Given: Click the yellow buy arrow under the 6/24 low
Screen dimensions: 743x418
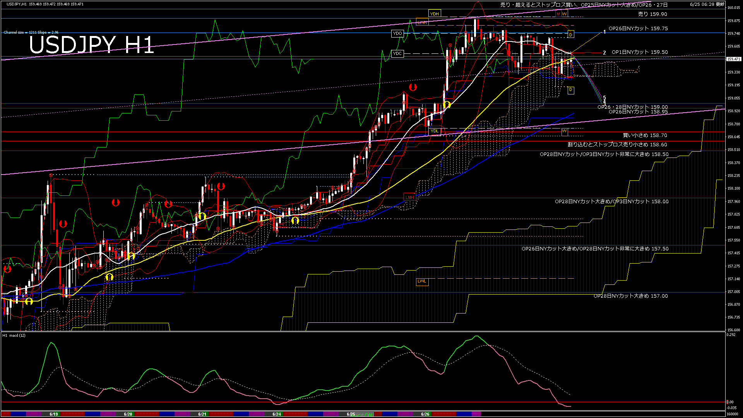Looking at the screenshot, I should click(295, 221).
